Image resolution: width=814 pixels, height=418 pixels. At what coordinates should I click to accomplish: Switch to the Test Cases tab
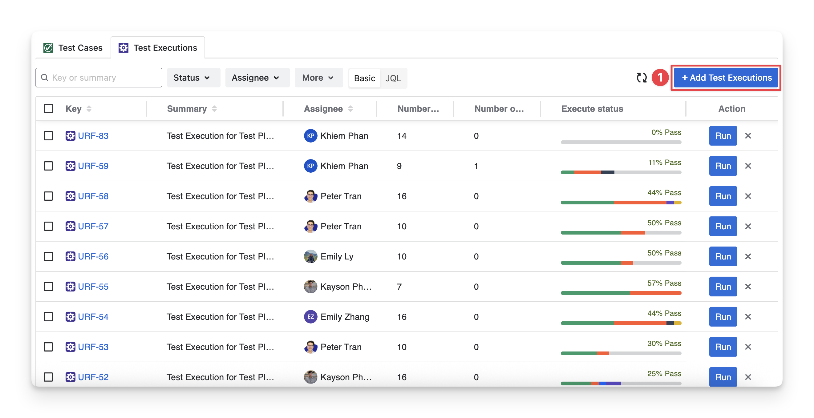(73, 48)
